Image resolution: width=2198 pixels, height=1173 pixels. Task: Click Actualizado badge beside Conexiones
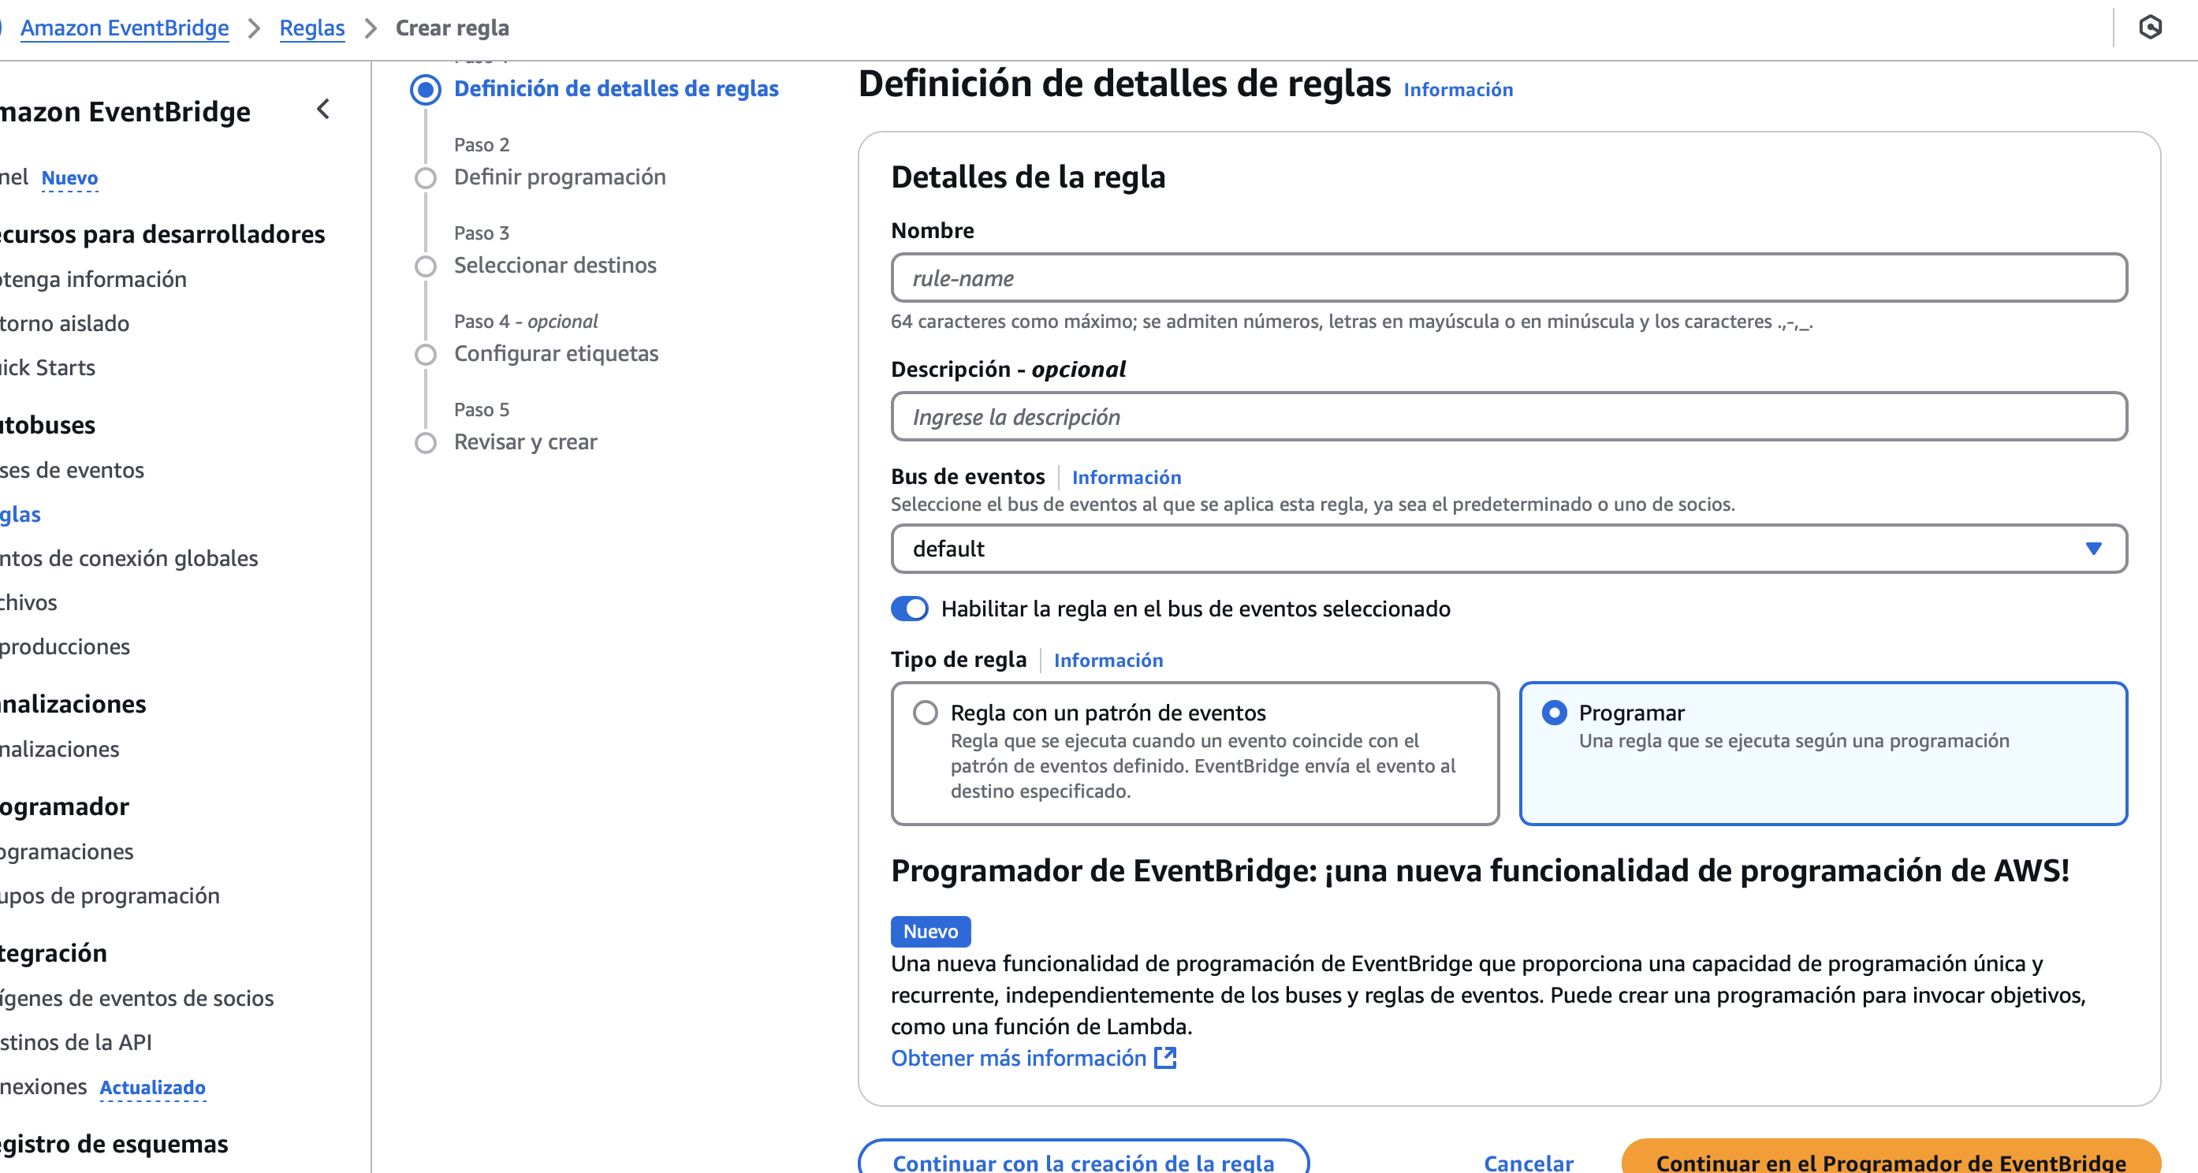pyautogui.click(x=153, y=1089)
